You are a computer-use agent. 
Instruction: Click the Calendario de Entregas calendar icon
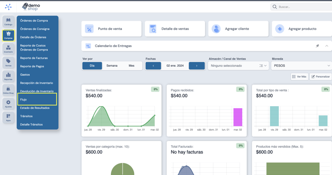click(88, 46)
